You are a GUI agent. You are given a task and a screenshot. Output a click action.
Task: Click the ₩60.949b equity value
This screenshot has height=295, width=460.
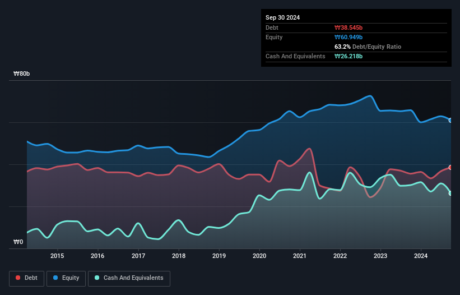(349, 37)
